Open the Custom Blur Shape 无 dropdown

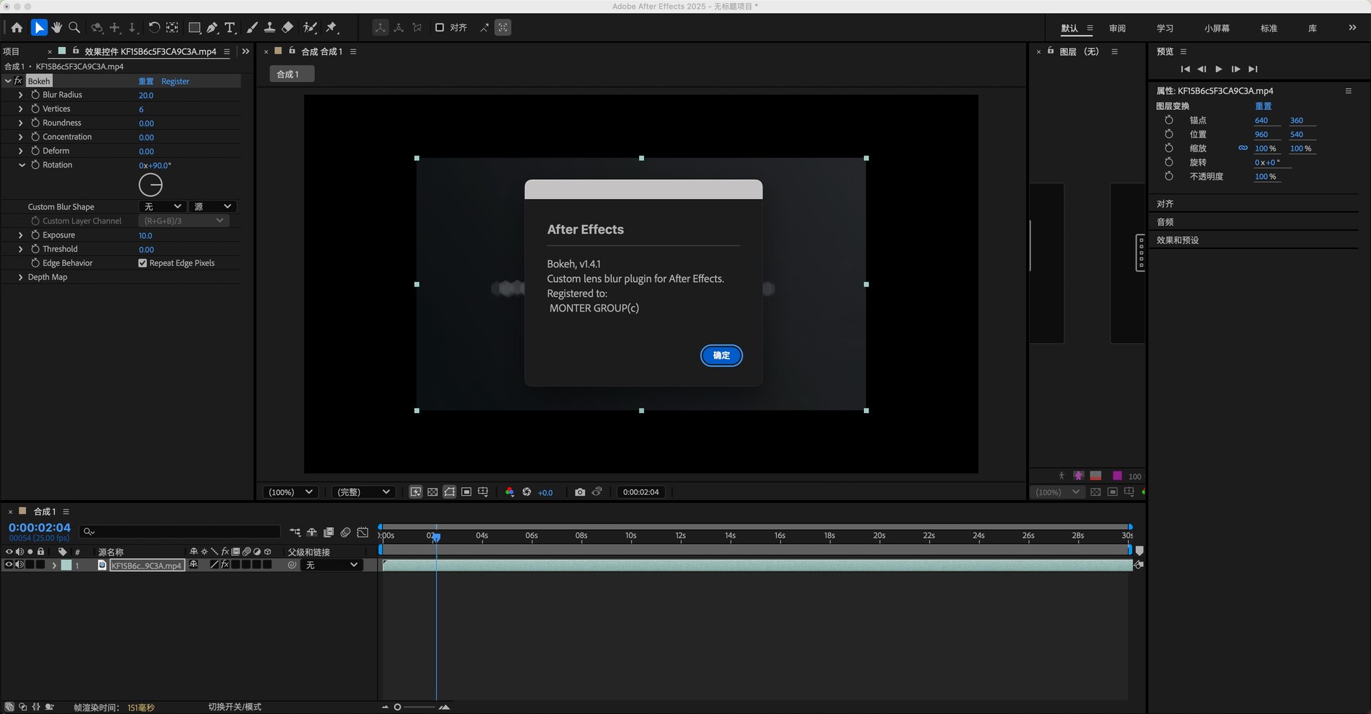(163, 207)
